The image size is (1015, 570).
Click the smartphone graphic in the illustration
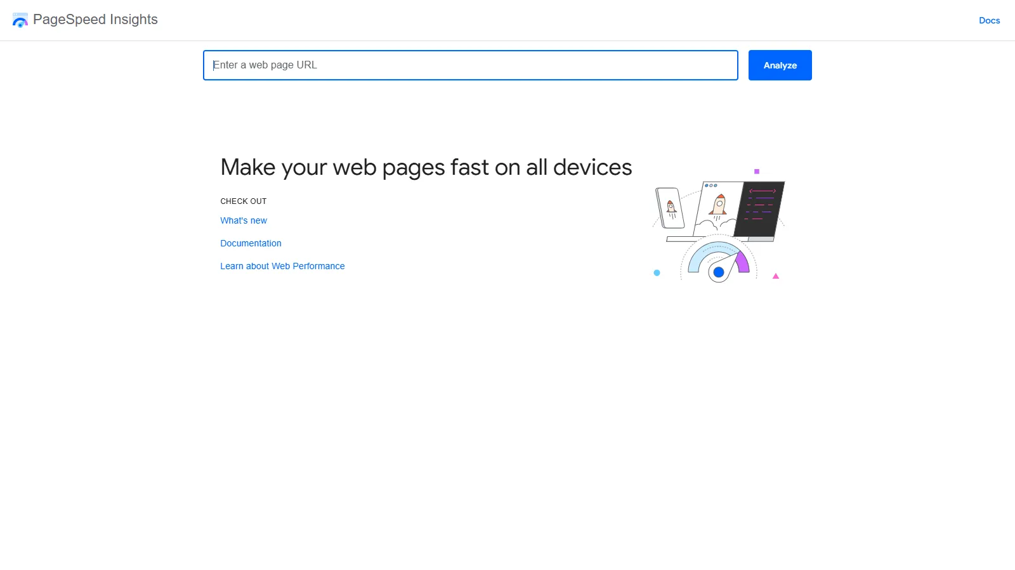coord(671,209)
